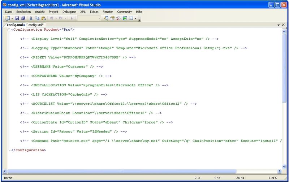
Task: Collapse the Configuration element outline node
Action: click(x=9, y=30)
